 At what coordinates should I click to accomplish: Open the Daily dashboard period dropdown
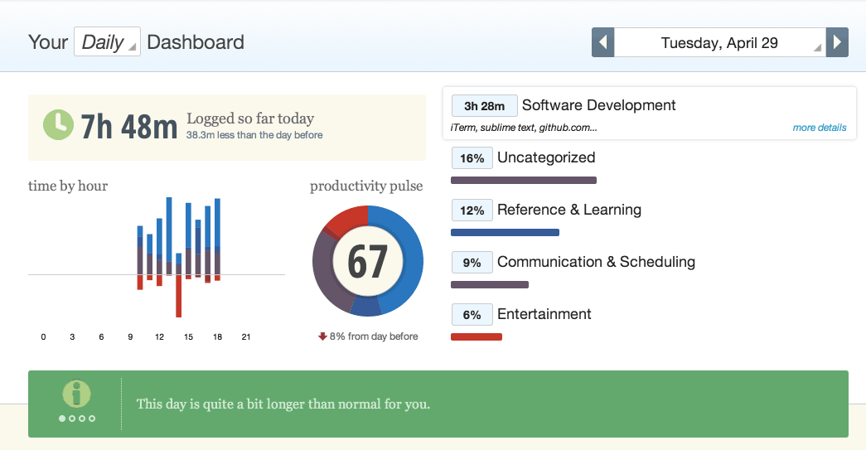[x=107, y=42]
